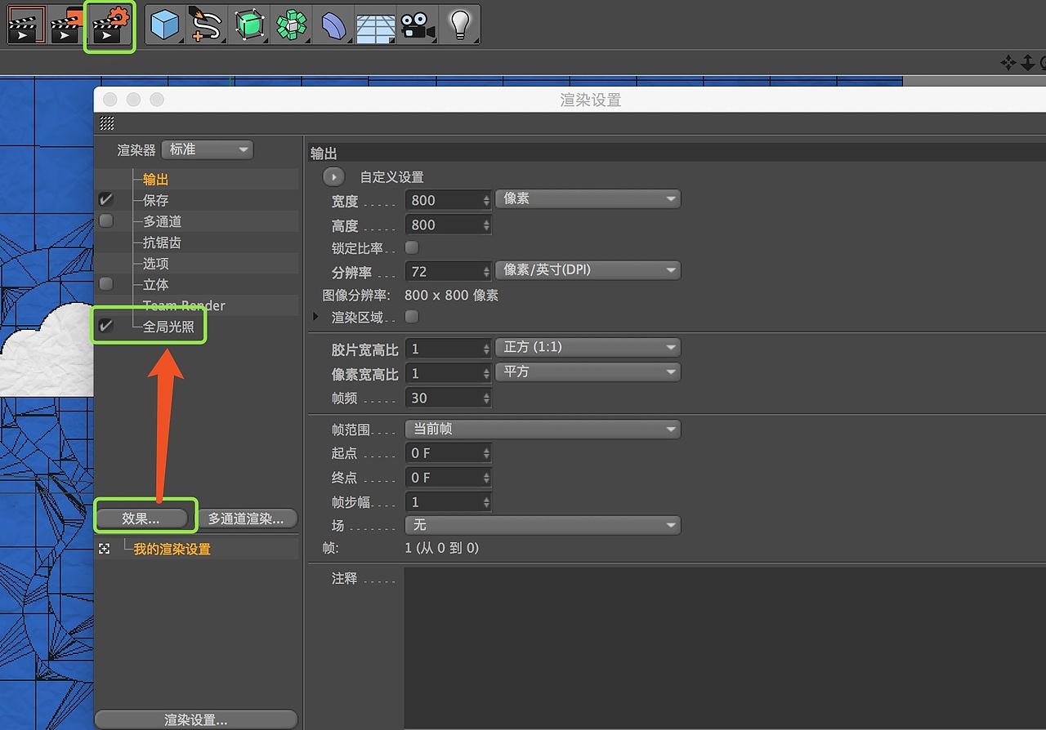Image resolution: width=1046 pixels, height=730 pixels.
Task: Open Edit Render Settings gear clapperboard icon
Action: coord(110,26)
